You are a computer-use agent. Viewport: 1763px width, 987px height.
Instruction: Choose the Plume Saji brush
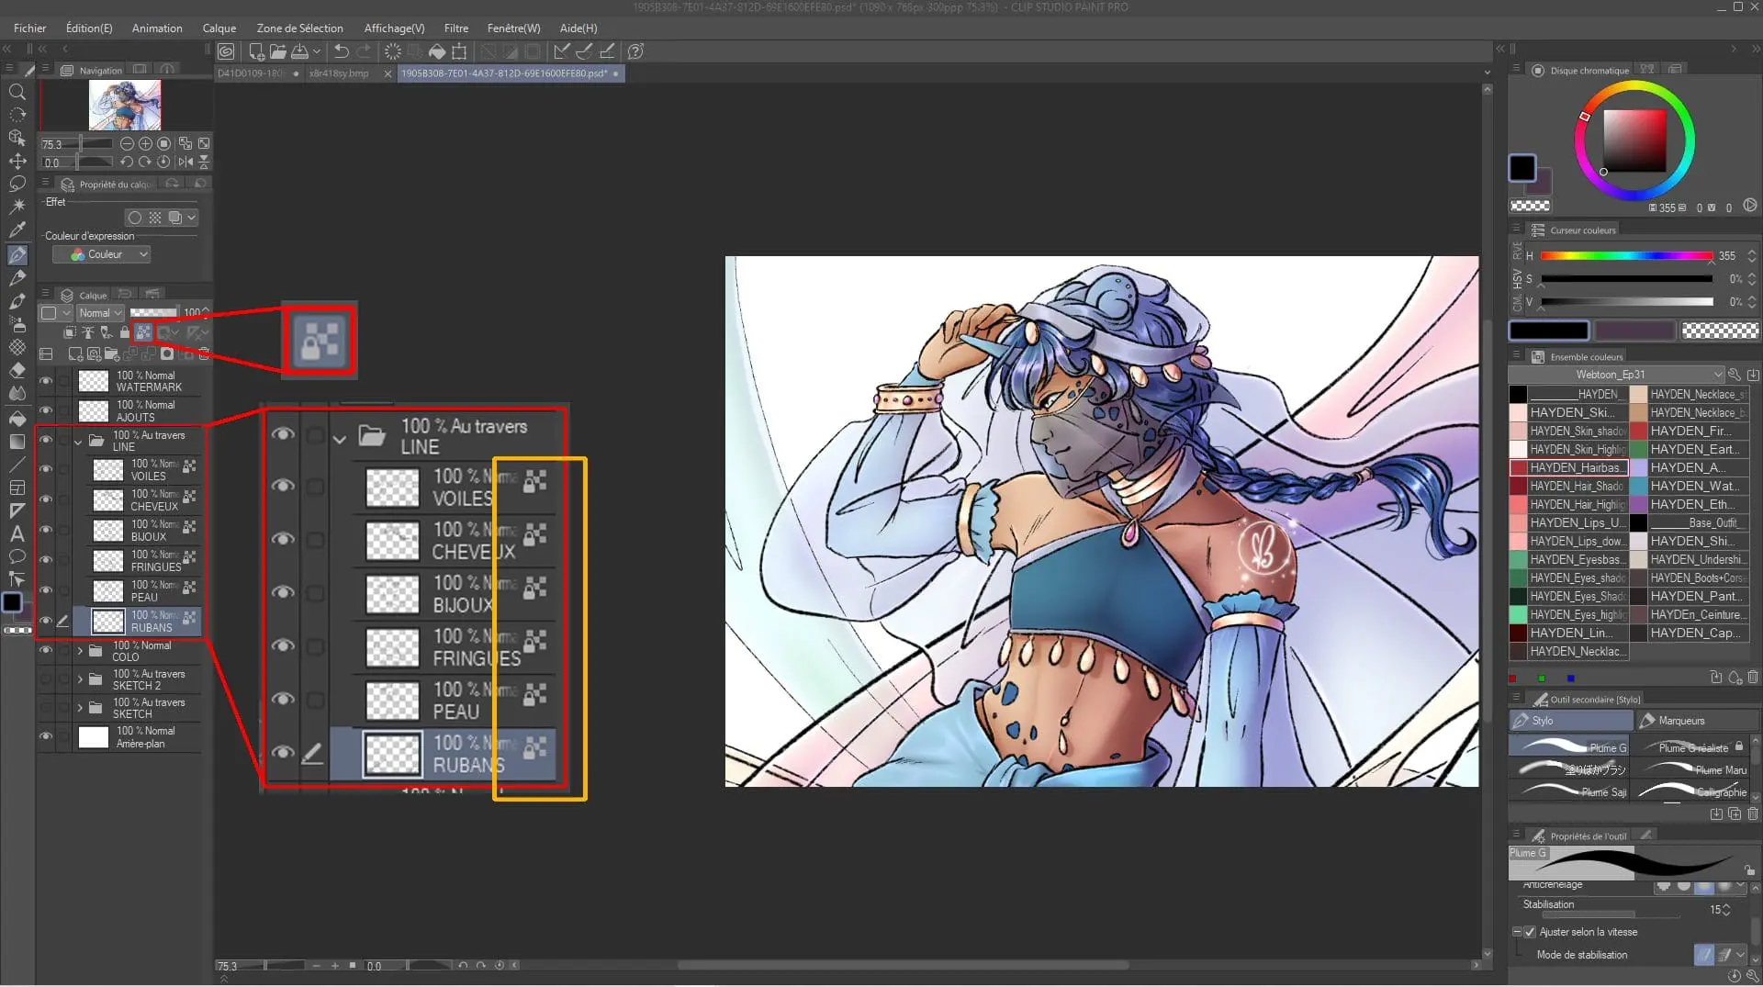1569,791
